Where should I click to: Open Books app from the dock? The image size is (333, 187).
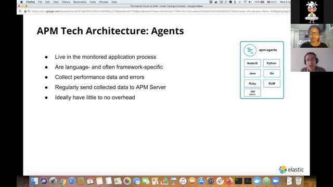pos(192,181)
